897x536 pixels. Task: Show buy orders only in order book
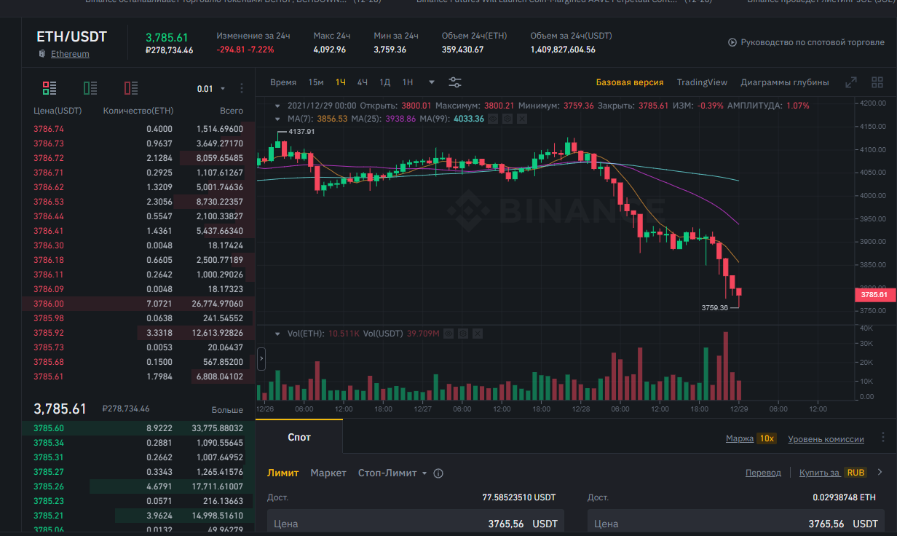tap(90, 88)
